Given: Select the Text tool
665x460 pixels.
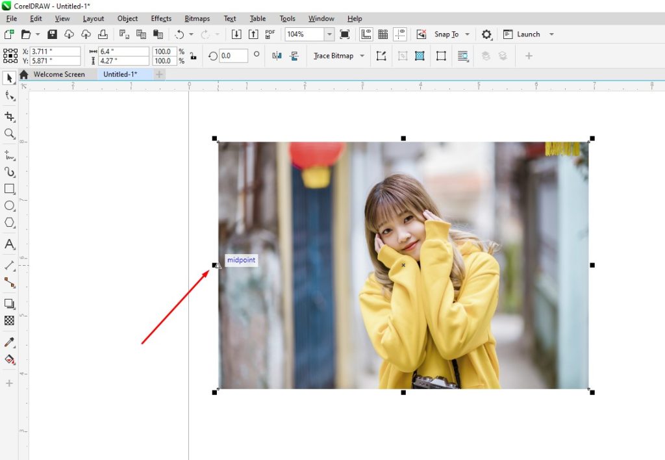Looking at the screenshot, I should pos(9,244).
